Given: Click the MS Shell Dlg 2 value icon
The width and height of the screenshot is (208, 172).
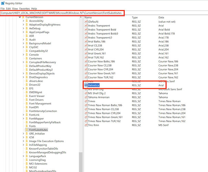Looking at the screenshot, I should (x=86, y=93).
